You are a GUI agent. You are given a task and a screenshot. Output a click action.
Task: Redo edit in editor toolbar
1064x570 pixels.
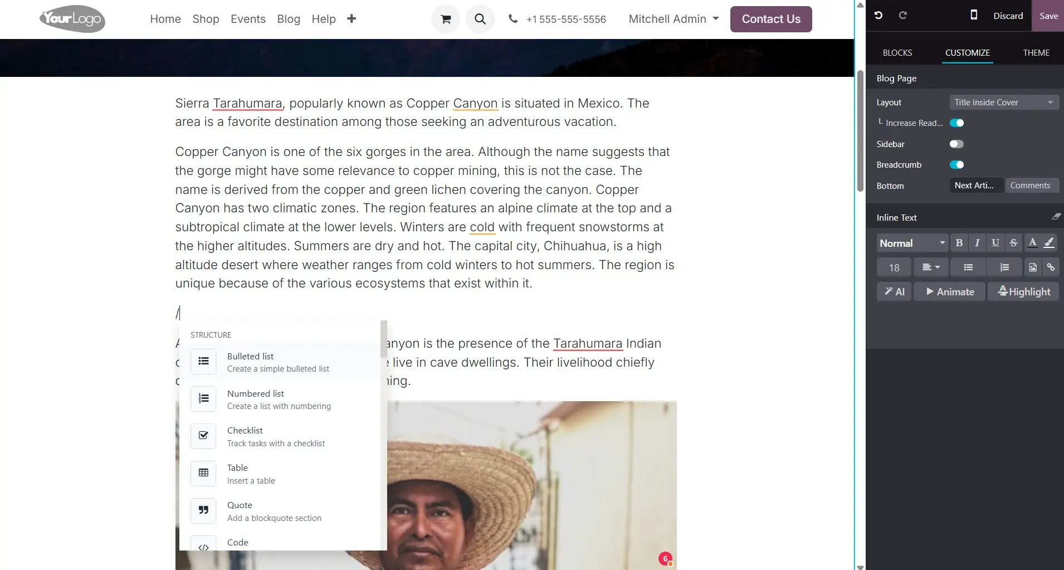pyautogui.click(x=903, y=16)
